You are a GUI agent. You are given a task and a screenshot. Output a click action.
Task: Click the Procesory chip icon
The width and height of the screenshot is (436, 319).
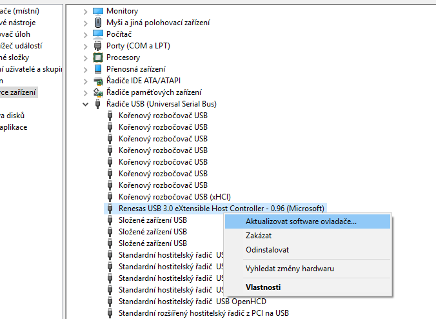(98, 57)
